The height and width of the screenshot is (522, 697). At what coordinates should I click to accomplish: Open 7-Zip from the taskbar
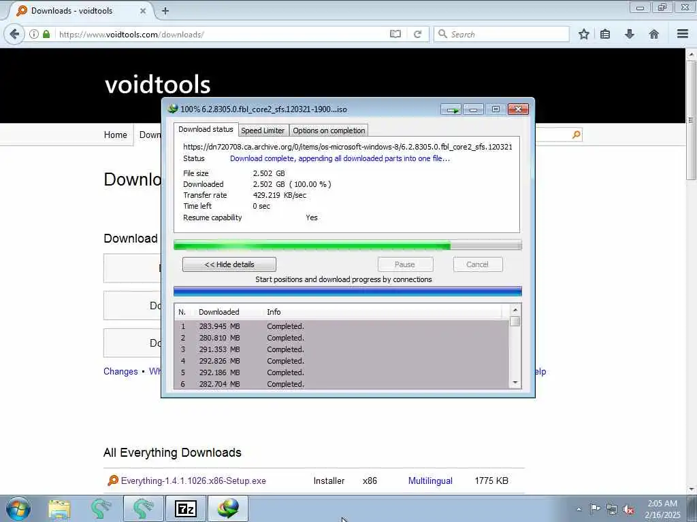tap(186, 509)
